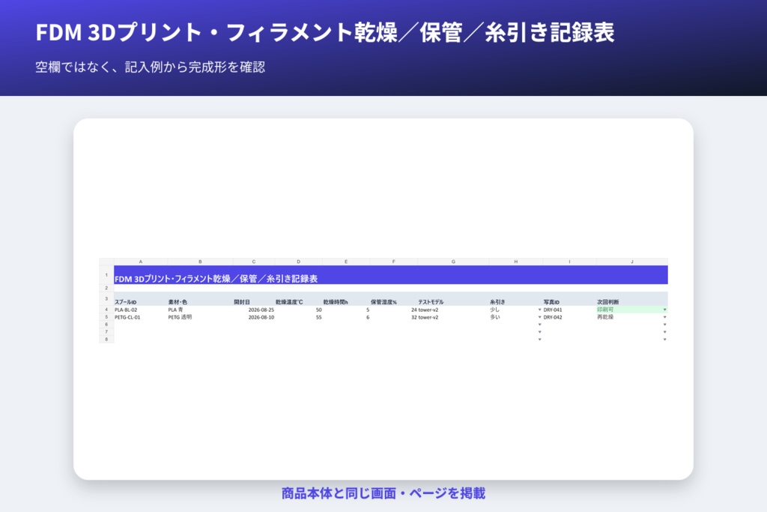Select column header A
Viewport: 767px width, 512px height.
(141, 262)
